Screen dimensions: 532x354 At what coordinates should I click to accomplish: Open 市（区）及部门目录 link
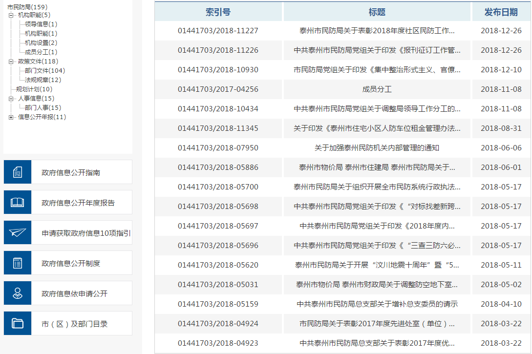click(74, 324)
